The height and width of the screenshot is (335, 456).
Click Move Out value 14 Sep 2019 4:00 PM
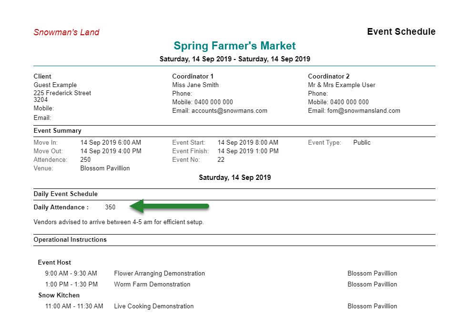(111, 151)
